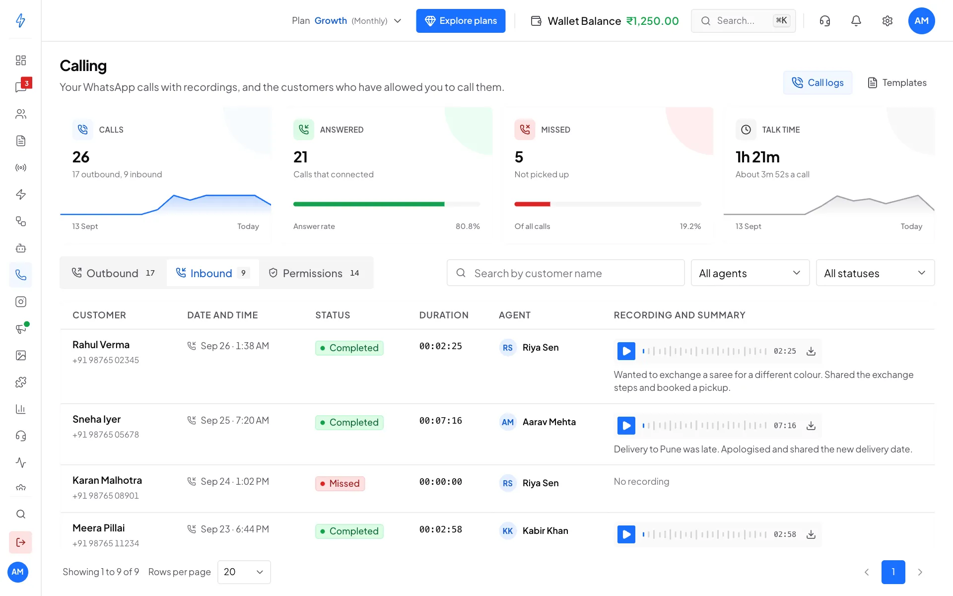
Task: Open the dashboard grid icon in sidebar
Action: (20, 60)
